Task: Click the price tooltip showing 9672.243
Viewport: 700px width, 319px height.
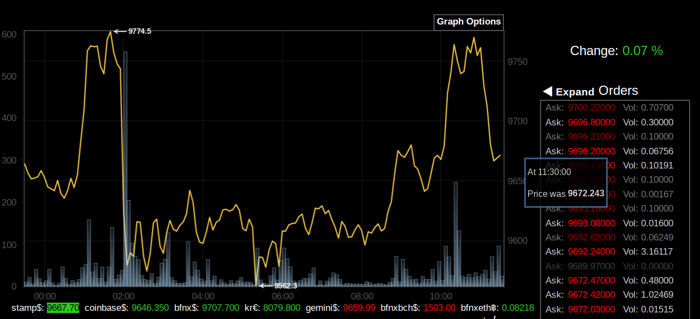Action: (x=566, y=183)
